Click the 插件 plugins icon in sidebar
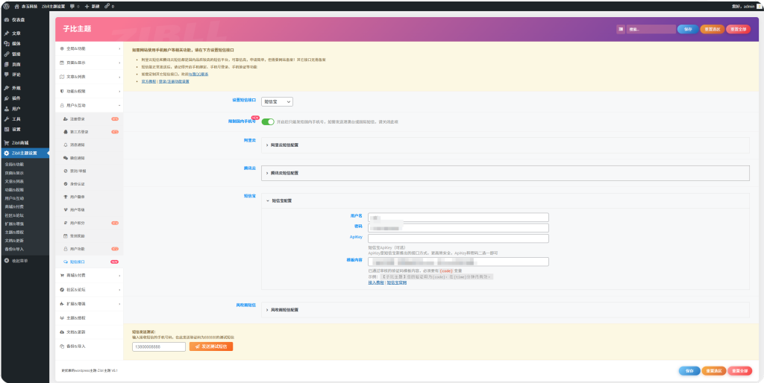This screenshot has height=383, width=764. [6, 98]
